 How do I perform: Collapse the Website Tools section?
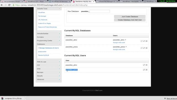(x=59, y=9)
